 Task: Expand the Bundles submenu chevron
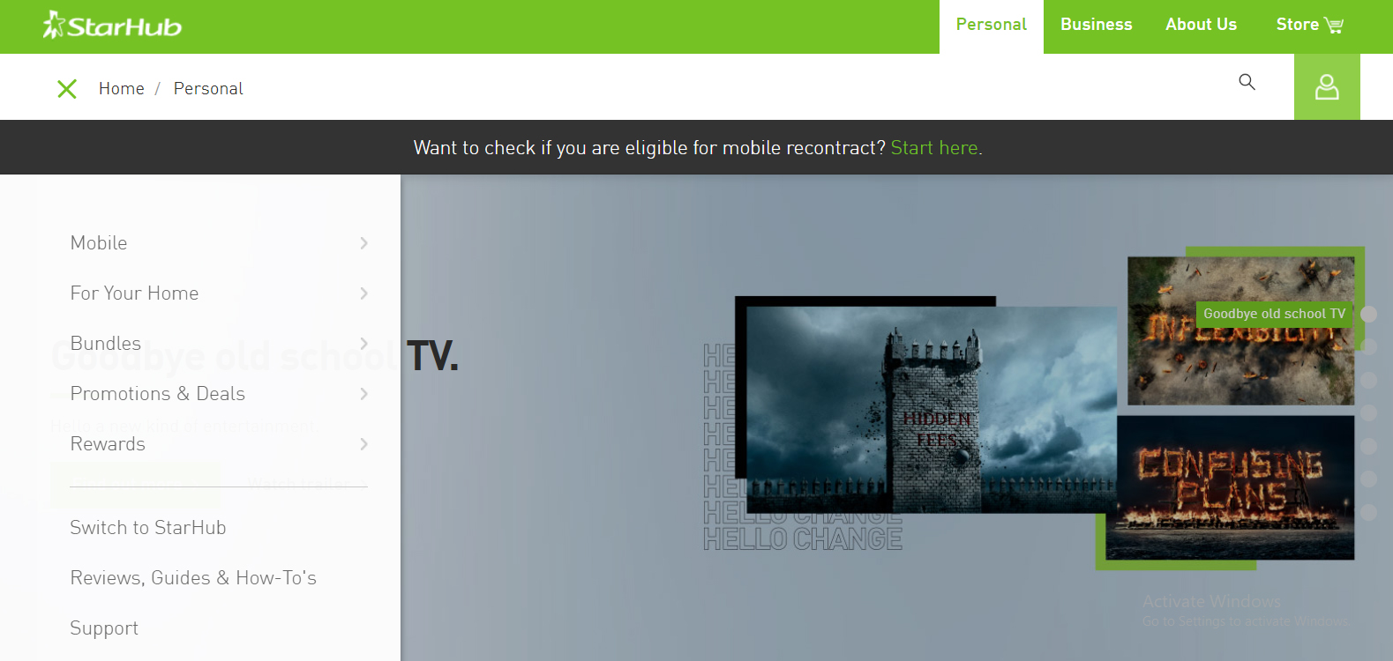tap(363, 344)
